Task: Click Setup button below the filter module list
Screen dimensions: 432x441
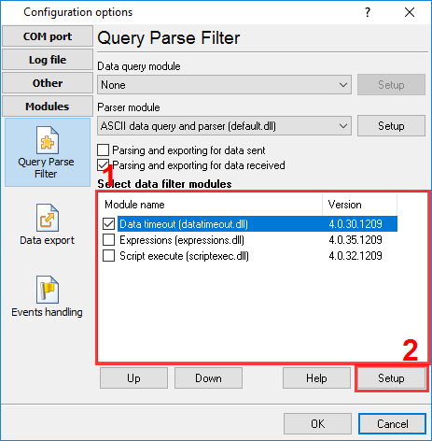Action: tap(391, 378)
